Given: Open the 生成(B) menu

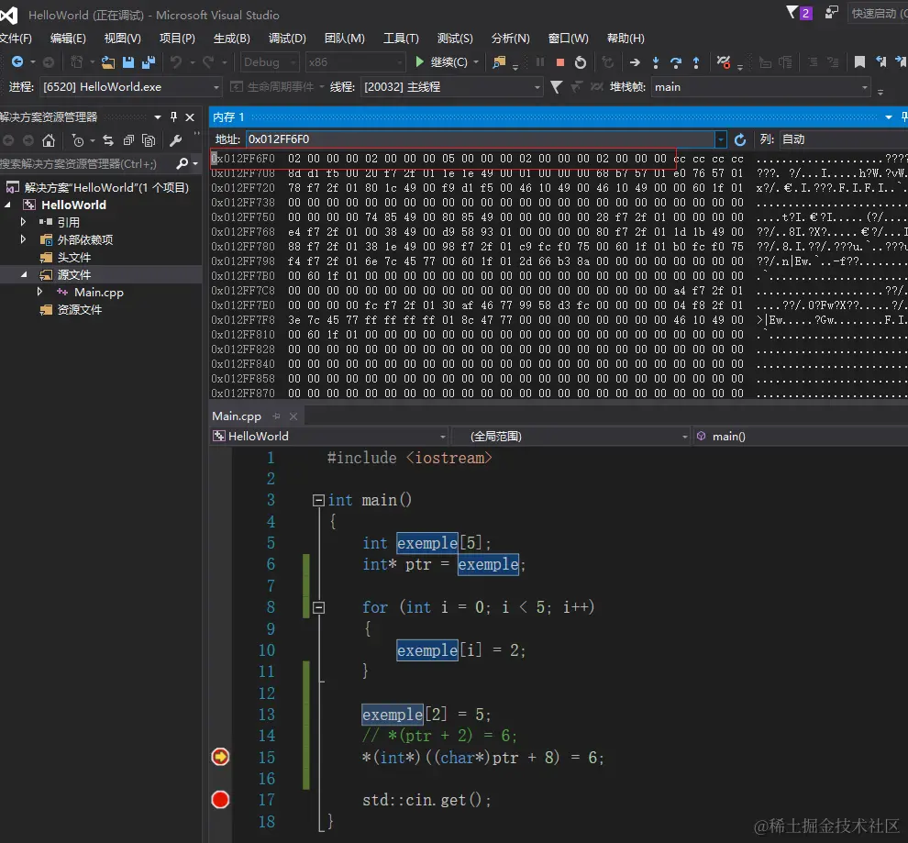Looking at the screenshot, I should (x=232, y=39).
